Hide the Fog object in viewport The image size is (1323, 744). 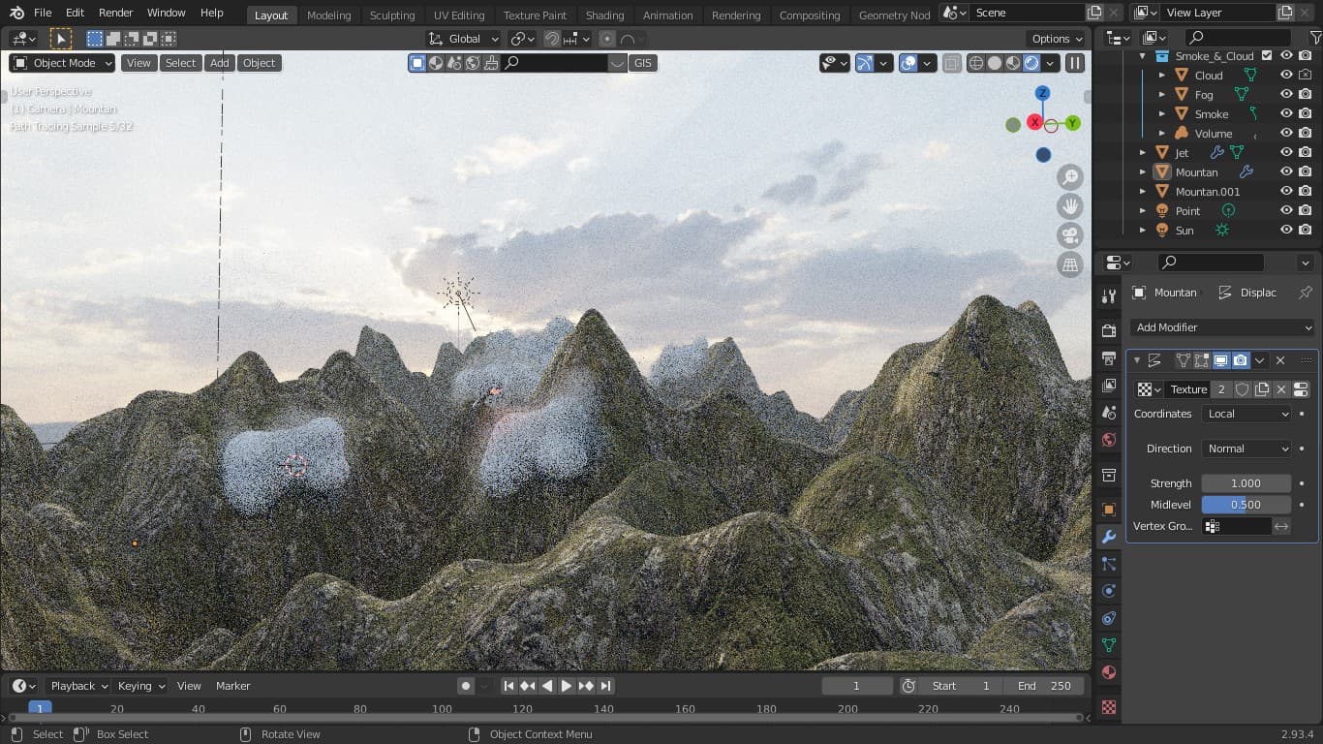[1286, 95]
